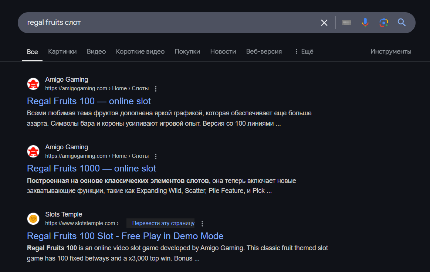Click the snippet 'Regal Fruits 100 is an online video slot'
This screenshot has height=272, width=430.
177,253
